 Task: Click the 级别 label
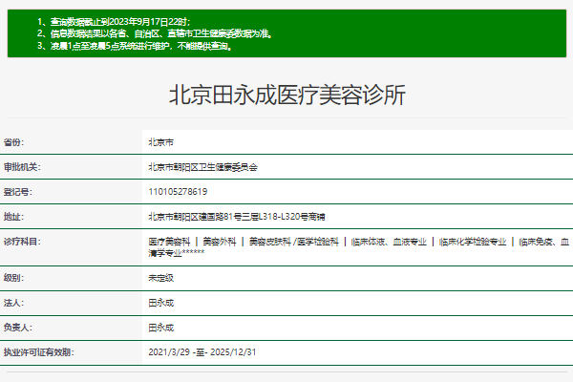(13, 278)
